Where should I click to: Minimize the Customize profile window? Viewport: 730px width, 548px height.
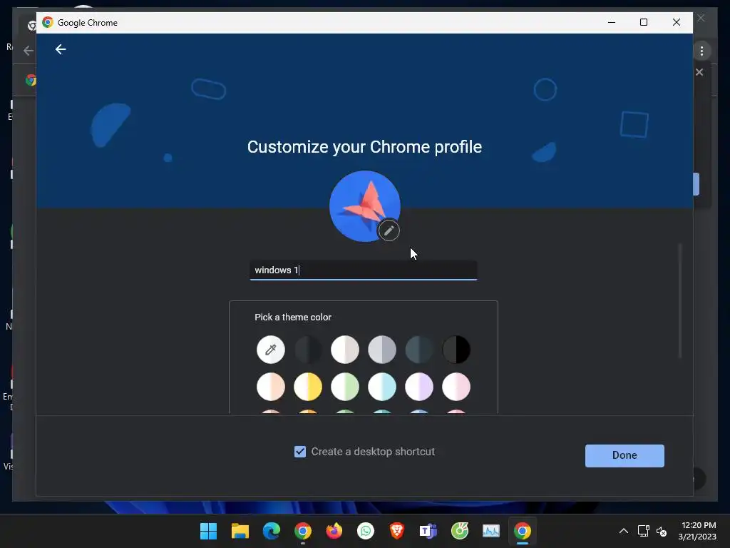[612, 22]
